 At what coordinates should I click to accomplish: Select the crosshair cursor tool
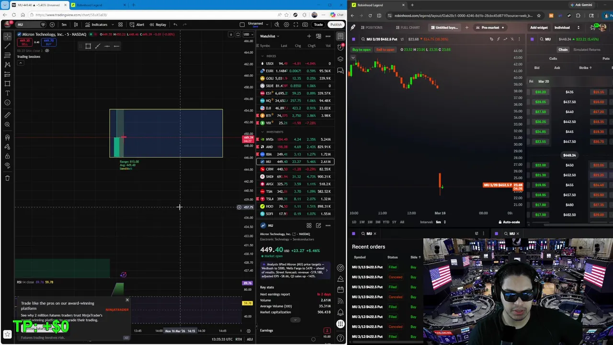[7, 36]
